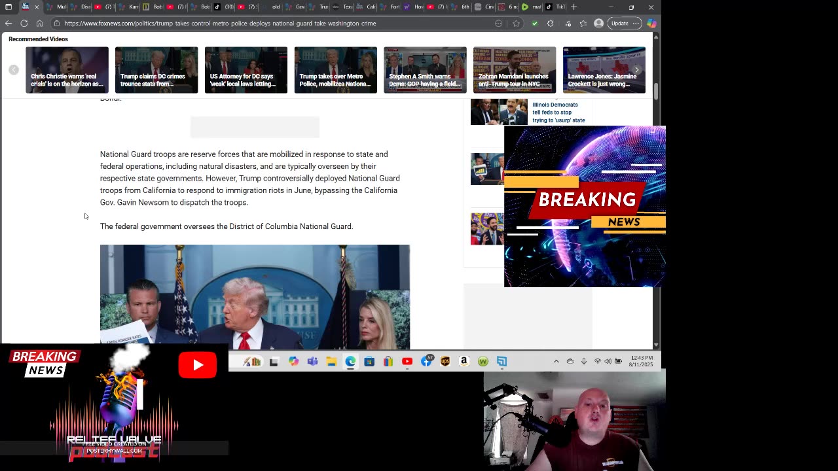Open 'US Attorney for DC says weak' video
This screenshot has width=838, height=471.
[x=246, y=70]
